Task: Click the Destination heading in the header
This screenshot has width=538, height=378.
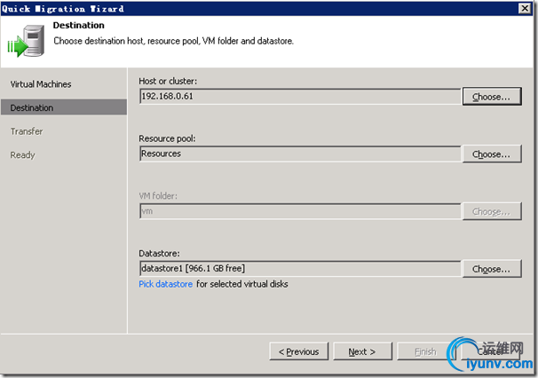Action: (79, 26)
